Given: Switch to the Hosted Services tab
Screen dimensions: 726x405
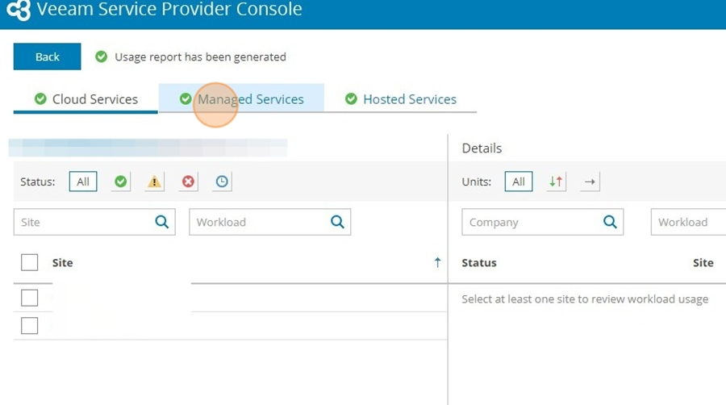Looking at the screenshot, I should 400,99.
